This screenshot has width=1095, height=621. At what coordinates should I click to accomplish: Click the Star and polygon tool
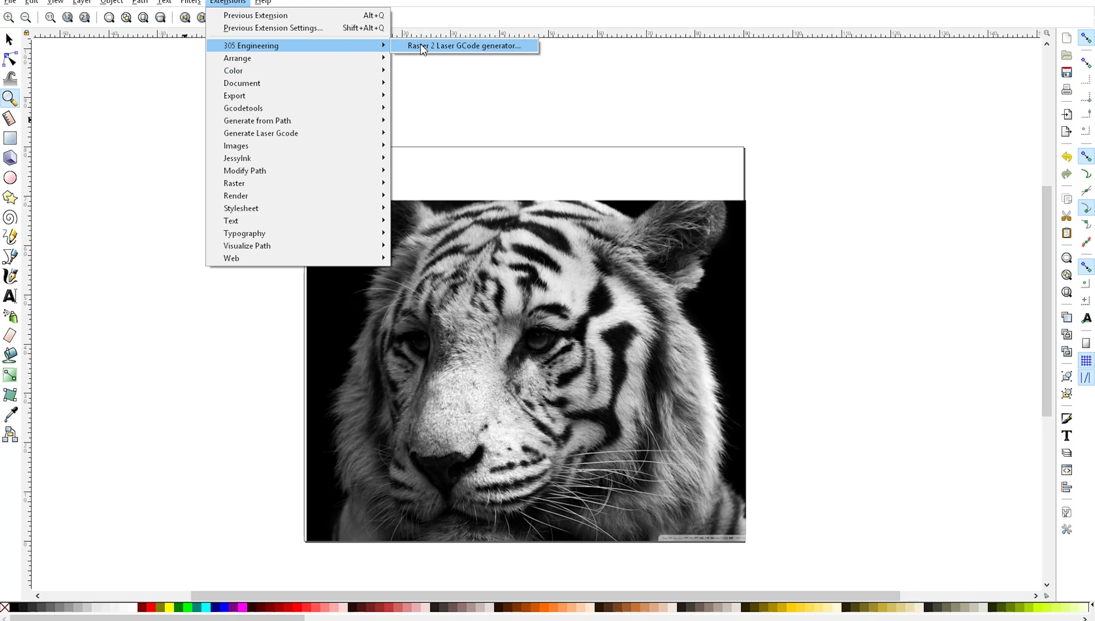tap(10, 198)
